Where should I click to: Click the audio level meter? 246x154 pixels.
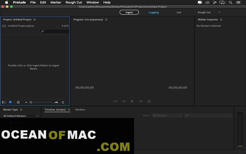240,129
